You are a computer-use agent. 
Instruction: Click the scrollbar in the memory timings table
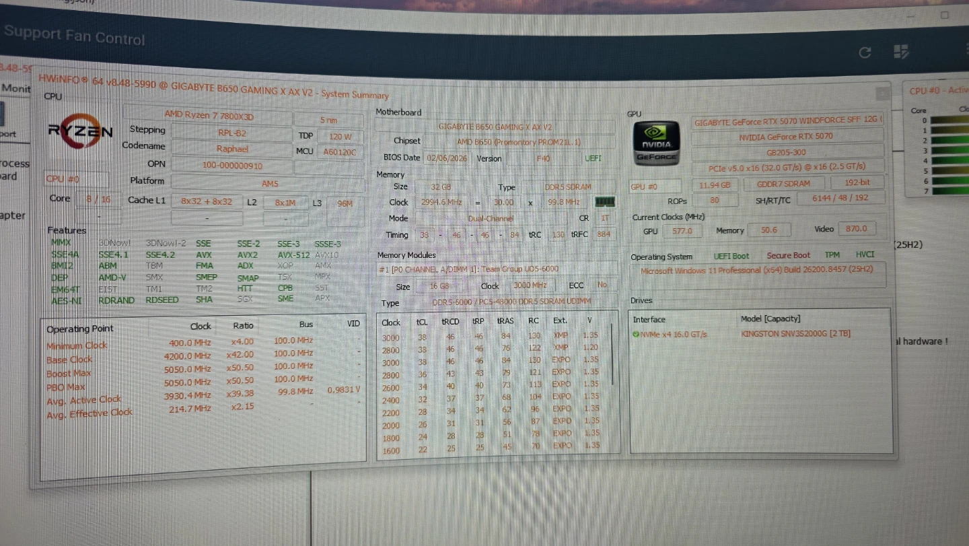(612, 353)
